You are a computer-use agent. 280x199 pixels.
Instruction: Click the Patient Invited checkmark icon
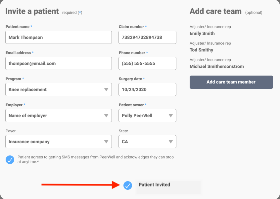128,185
